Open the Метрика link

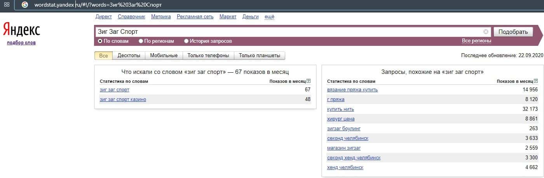(161, 17)
